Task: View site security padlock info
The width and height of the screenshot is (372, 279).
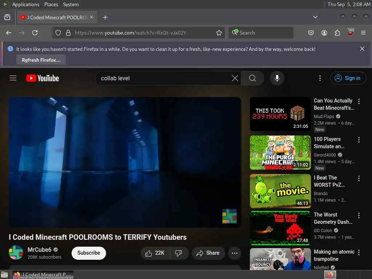Action: (x=68, y=33)
